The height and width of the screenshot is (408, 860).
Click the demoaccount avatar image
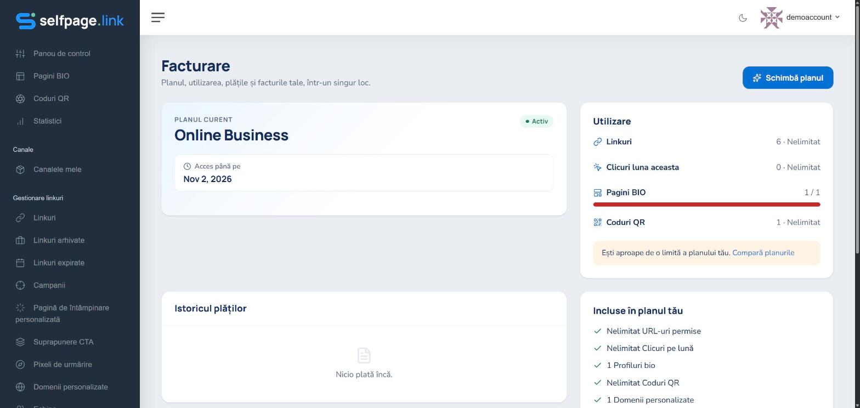(x=771, y=18)
